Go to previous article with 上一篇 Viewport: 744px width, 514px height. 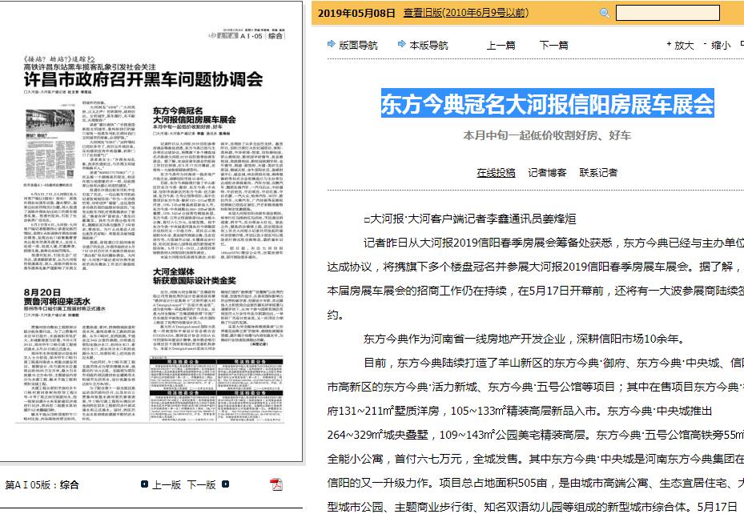[x=501, y=45]
